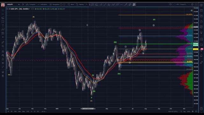Expand the small arrow below left drawing tools

[x=3, y=37]
